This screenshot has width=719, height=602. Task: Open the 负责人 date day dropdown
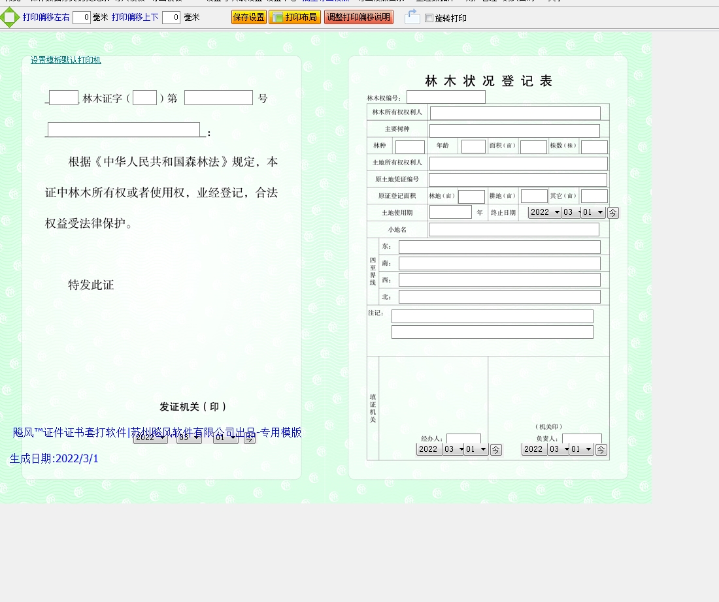(x=580, y=449)
